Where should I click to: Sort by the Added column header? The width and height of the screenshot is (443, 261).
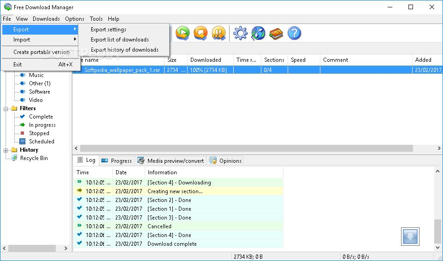tap(427, 60)
